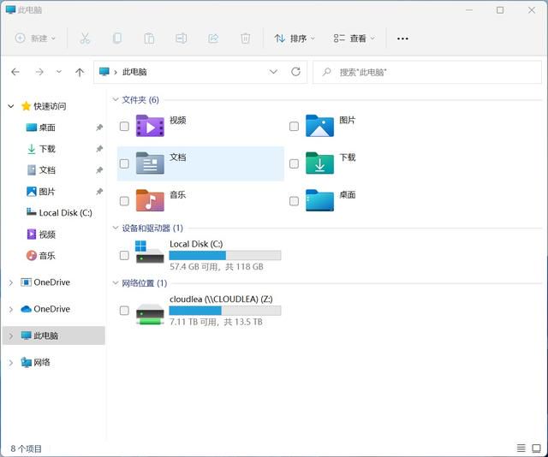Open the three-dot more options menu
The image size is (548, 457).
coord(402,39)
